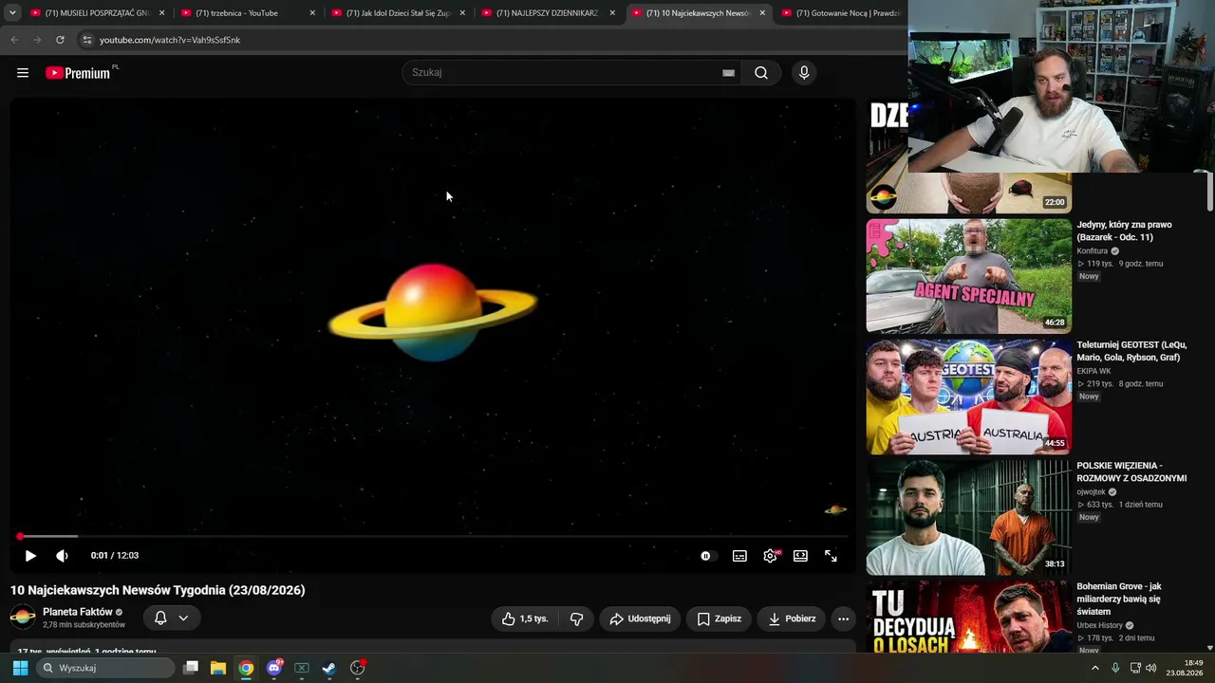Open video title Jedyny, który zna prawo
1215x683 pixels.
tap(1124, 231)
